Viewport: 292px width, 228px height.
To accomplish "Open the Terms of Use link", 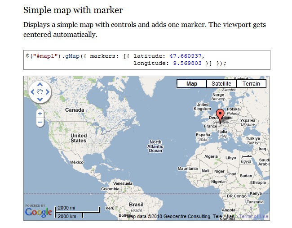I will pyautogui.click(x=254, y=217).
